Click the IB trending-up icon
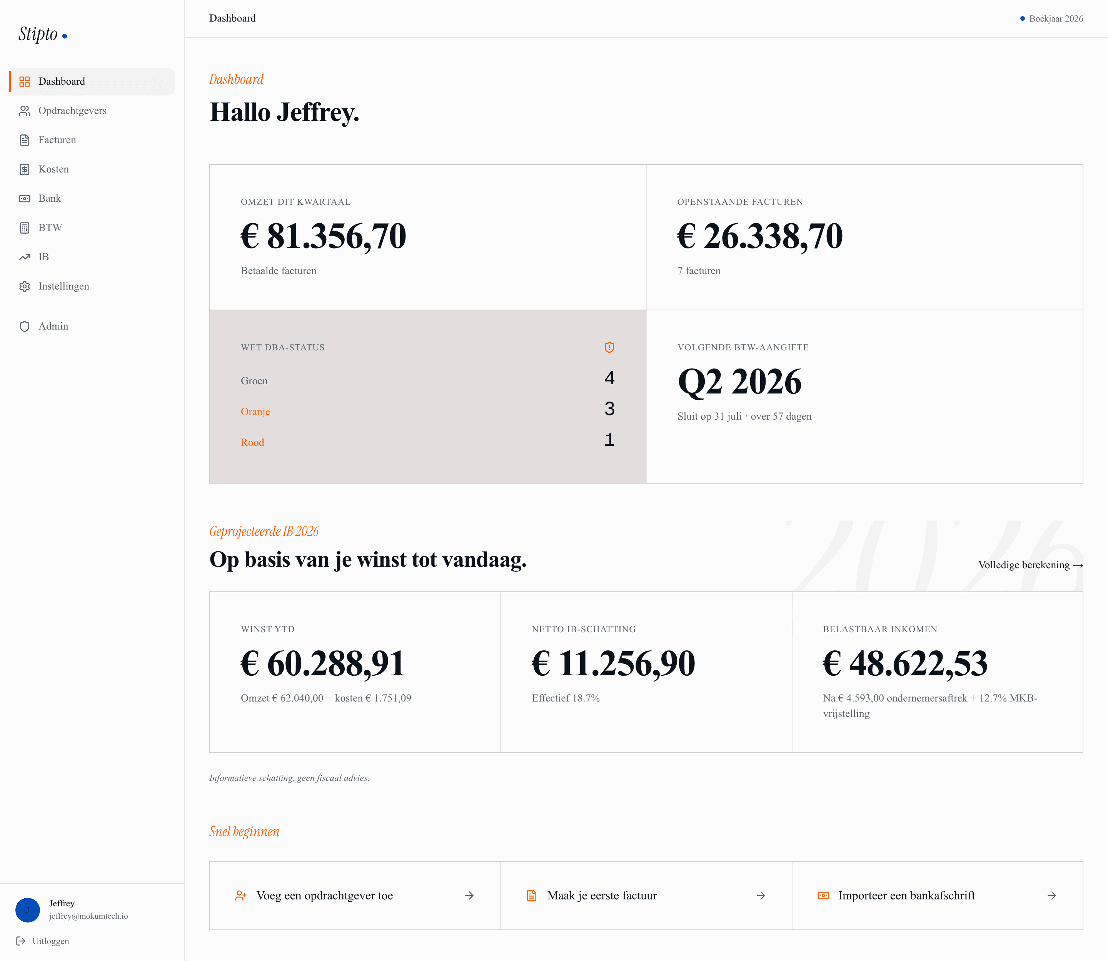Viewport: 1108px width, 961px height. click(x=25, y=257)
